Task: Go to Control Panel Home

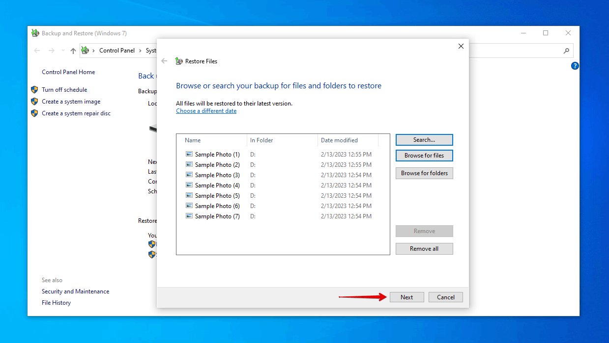Action: 68,72
